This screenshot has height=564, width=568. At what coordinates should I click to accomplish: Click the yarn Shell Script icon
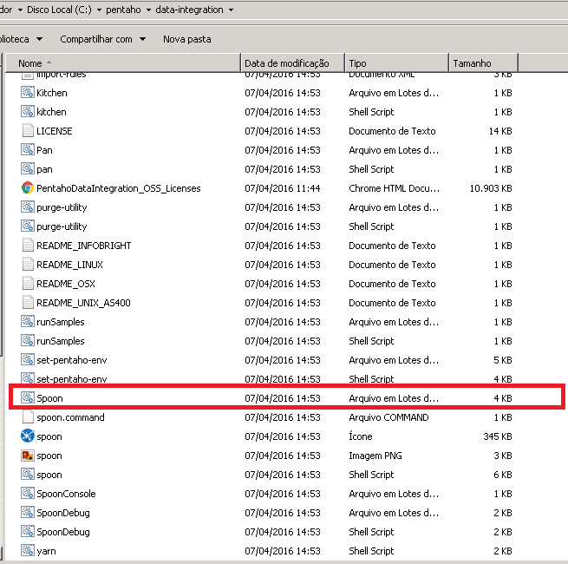pyautogui.click(x=28, y=551)
